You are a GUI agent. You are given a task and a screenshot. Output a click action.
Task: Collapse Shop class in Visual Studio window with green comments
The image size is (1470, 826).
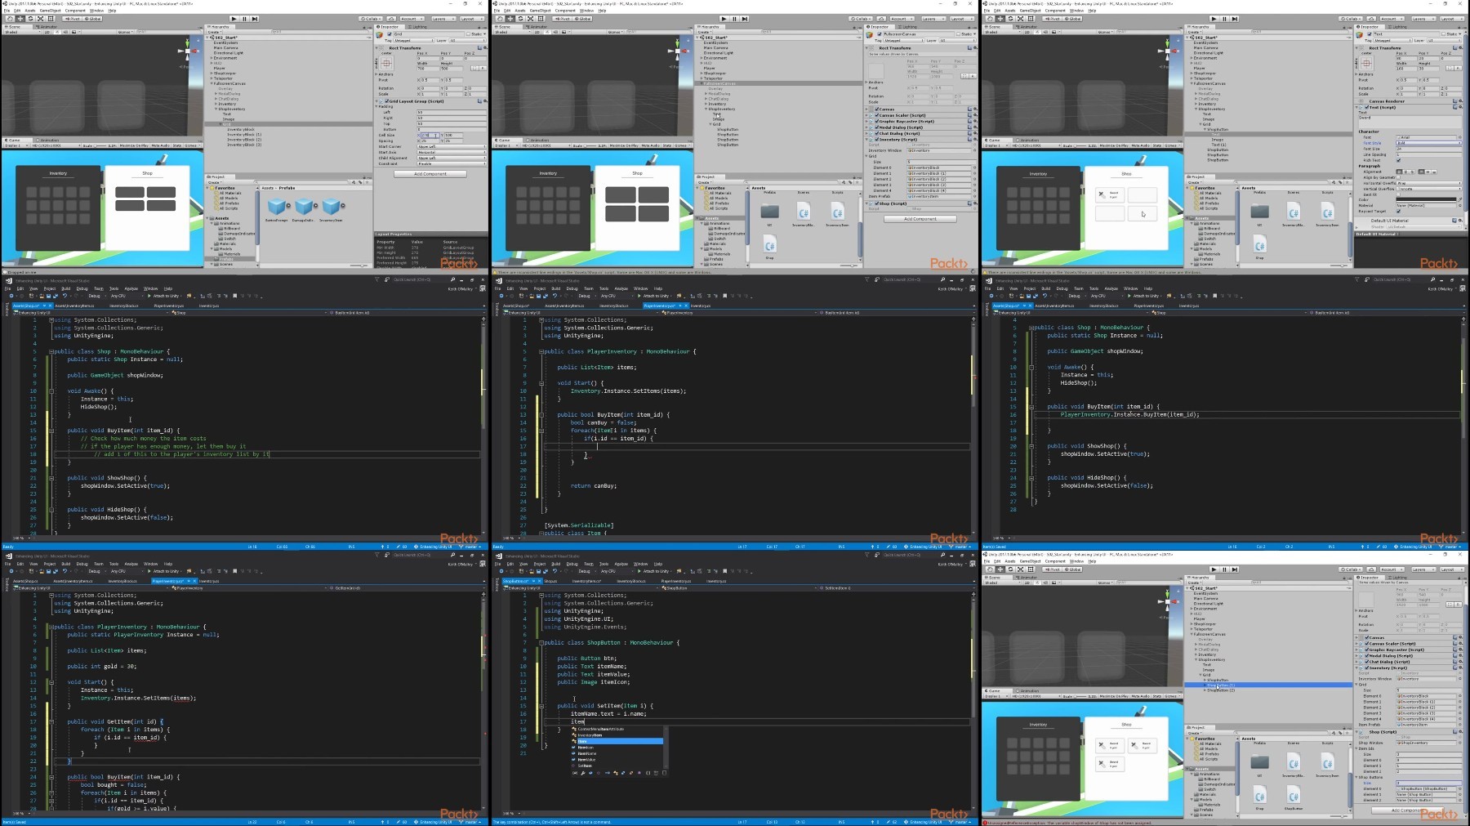tap(51, 351)
